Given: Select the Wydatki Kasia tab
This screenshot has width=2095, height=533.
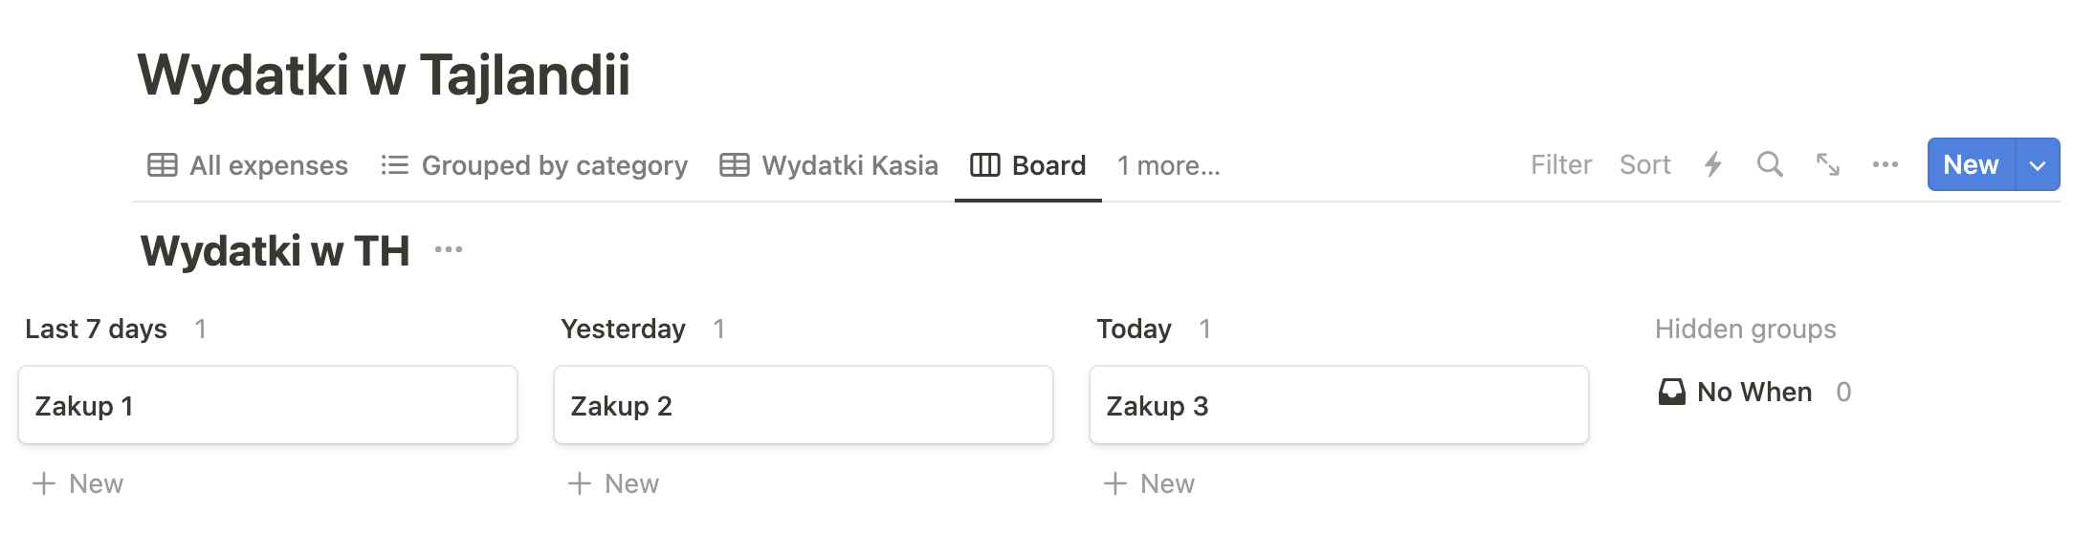Looking at the screenshot, I should point(828,165).
